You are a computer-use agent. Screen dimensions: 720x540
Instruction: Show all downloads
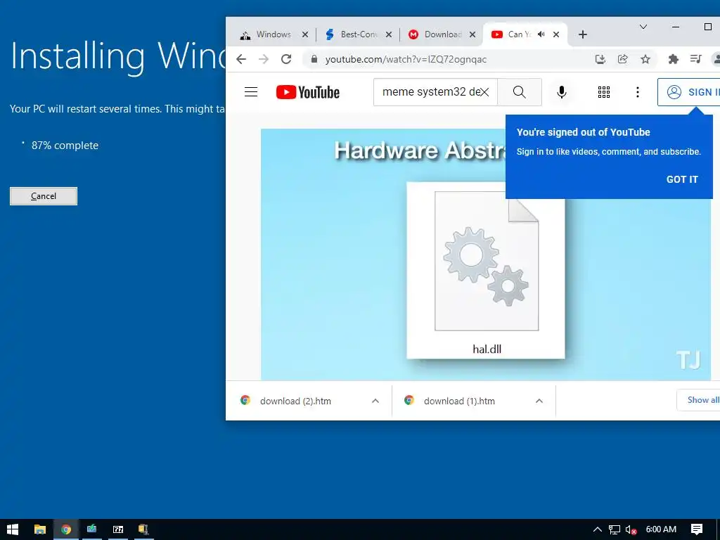[x=698, y=400]
